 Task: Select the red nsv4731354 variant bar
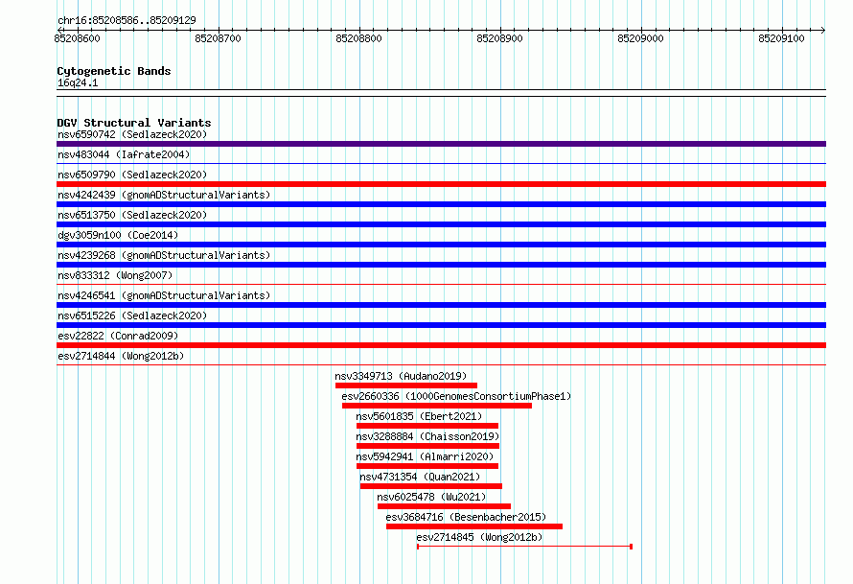point(431,486)
